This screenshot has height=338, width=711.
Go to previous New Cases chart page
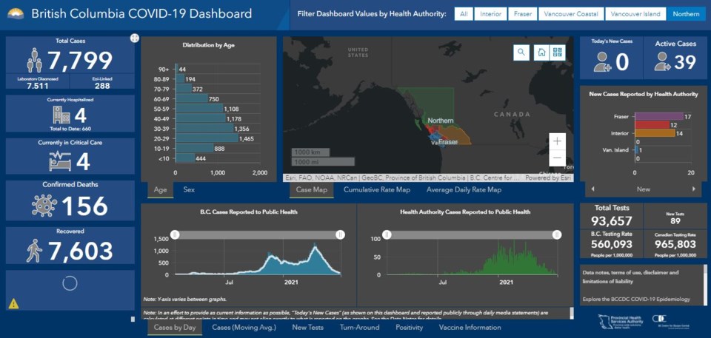pos(592,189)
